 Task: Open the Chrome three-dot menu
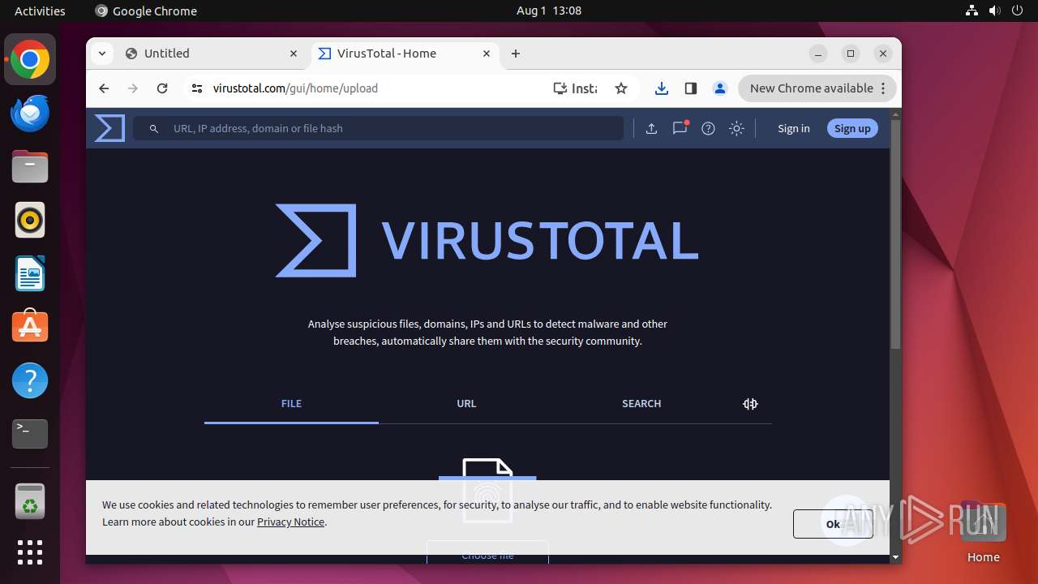pyautogui.click(x=884, y=88)
